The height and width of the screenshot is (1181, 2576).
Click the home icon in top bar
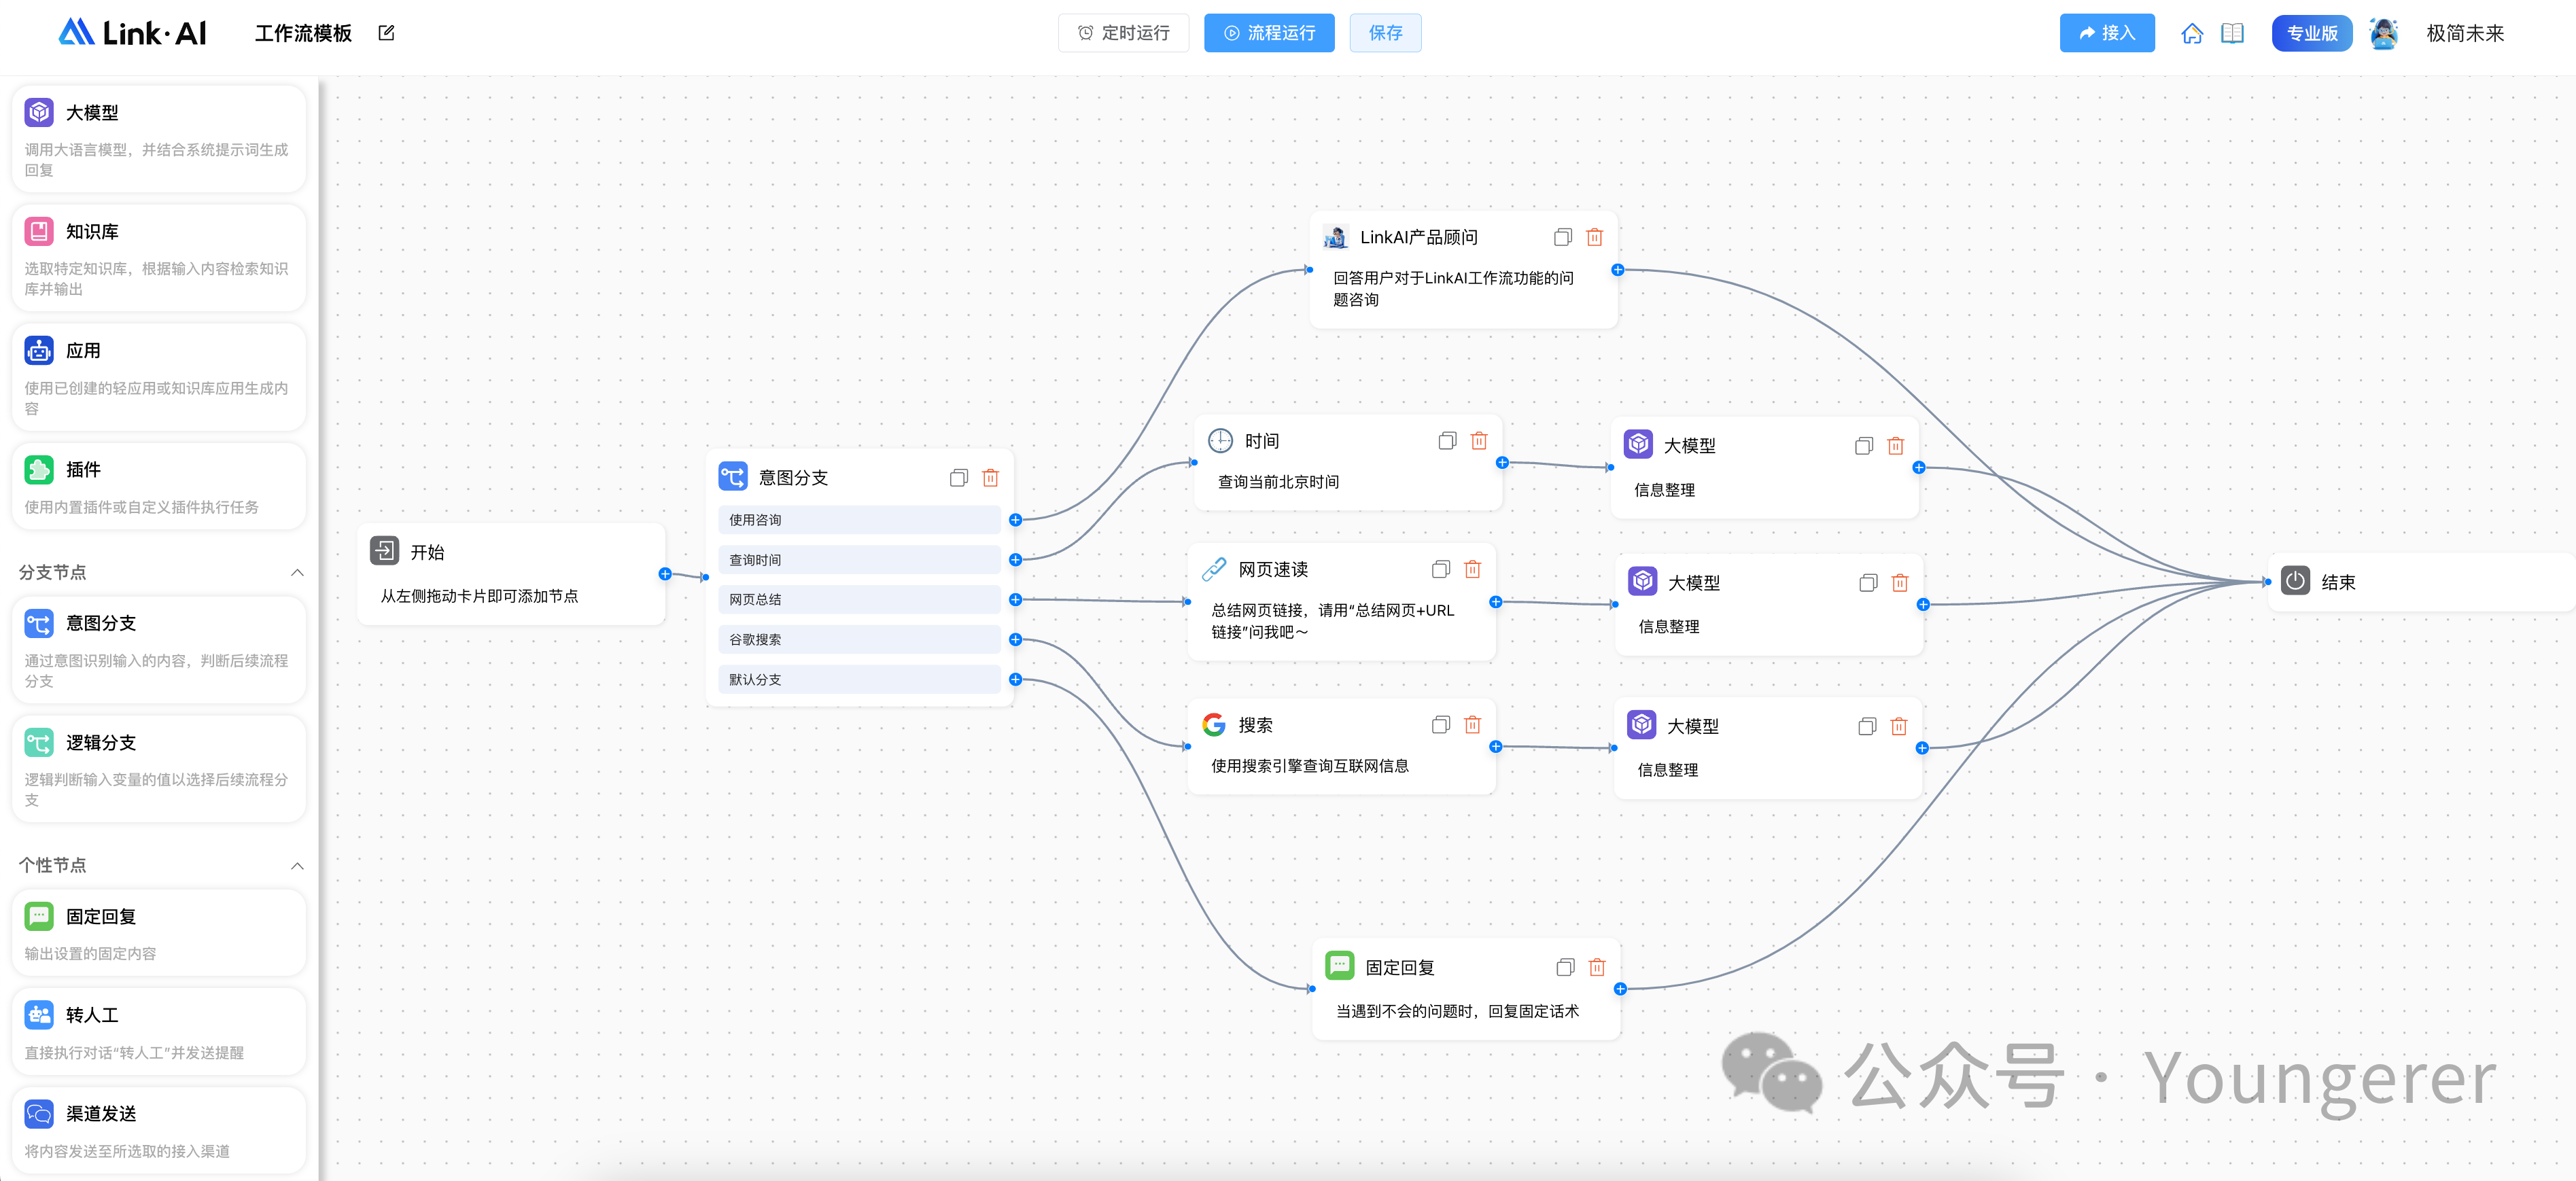coord(2191,33)
